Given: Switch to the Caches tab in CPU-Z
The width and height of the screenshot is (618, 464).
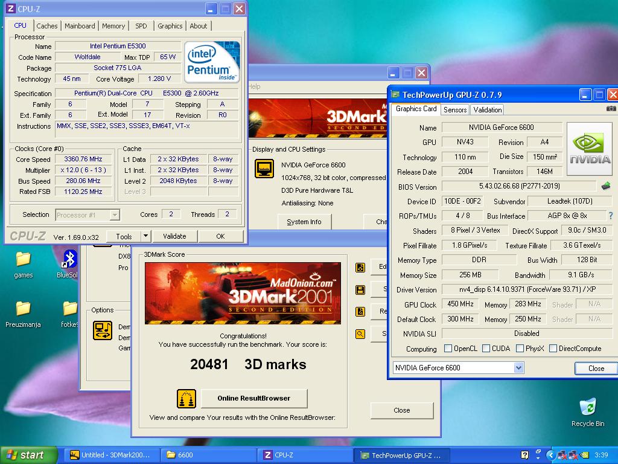Looking at the screenshot, I should (47, 26).
